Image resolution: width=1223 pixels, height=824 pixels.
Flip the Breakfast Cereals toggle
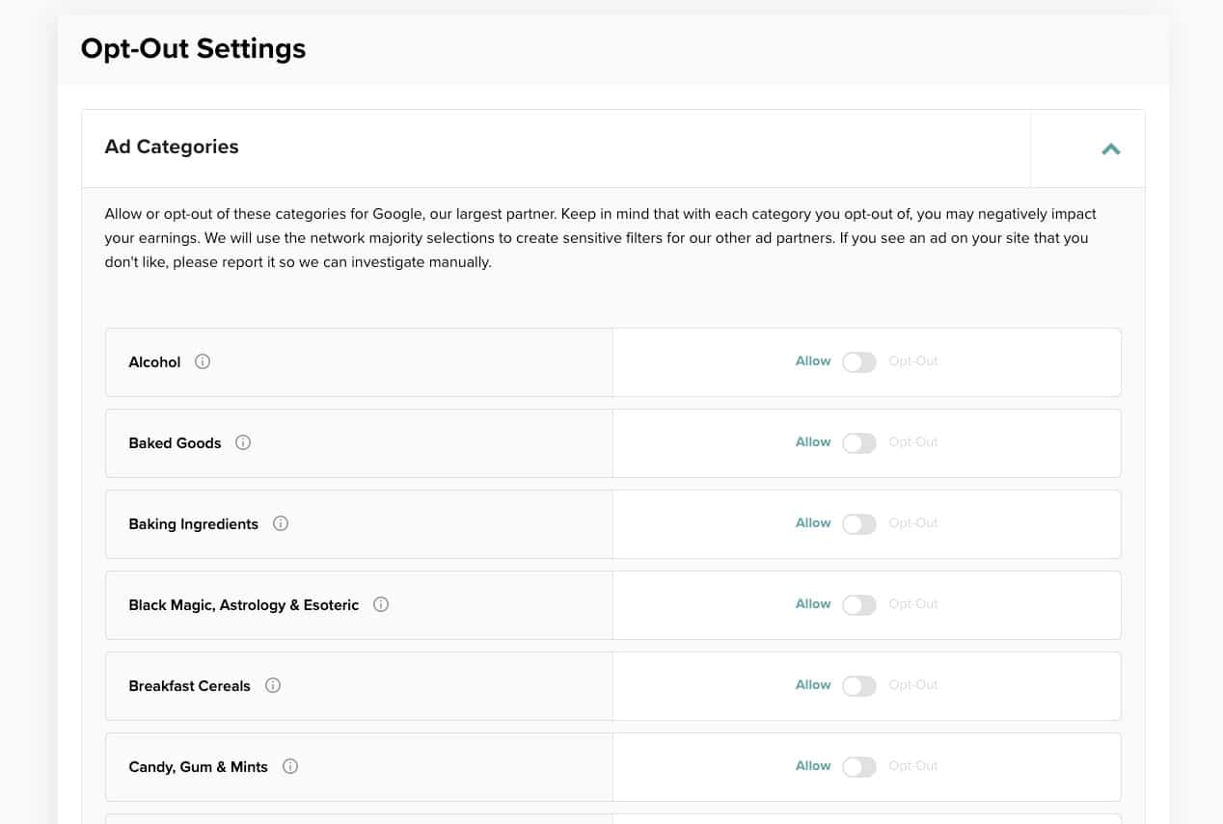click(858, 685)
